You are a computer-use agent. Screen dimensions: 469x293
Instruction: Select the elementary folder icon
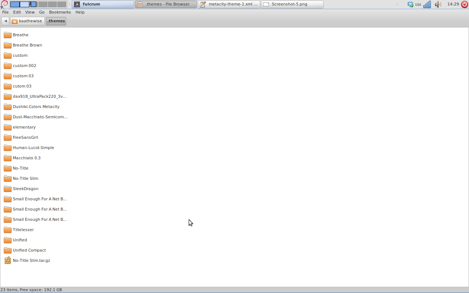click(x=8, y=127)
